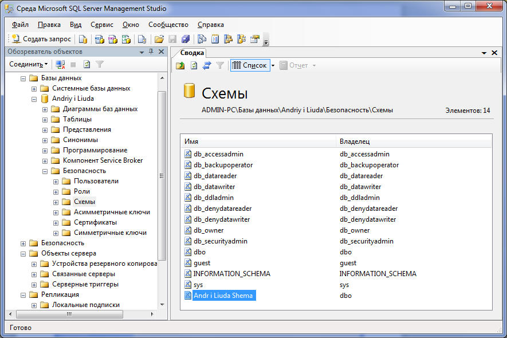Click the Disconnect icon in Object Explorer
Viewport: 507px width, 338px height.
(60, 64)
